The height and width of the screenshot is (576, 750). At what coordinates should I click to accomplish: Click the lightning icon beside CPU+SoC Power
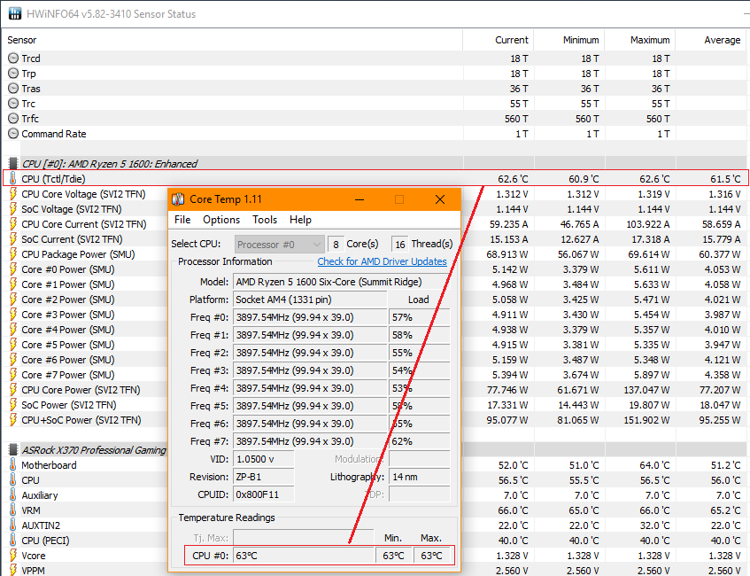(13, 420)
